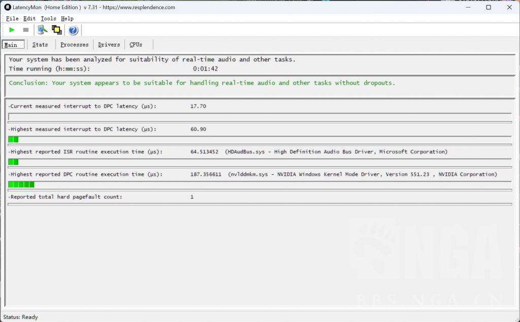Switch to the Stats tab

coord(40,45)
